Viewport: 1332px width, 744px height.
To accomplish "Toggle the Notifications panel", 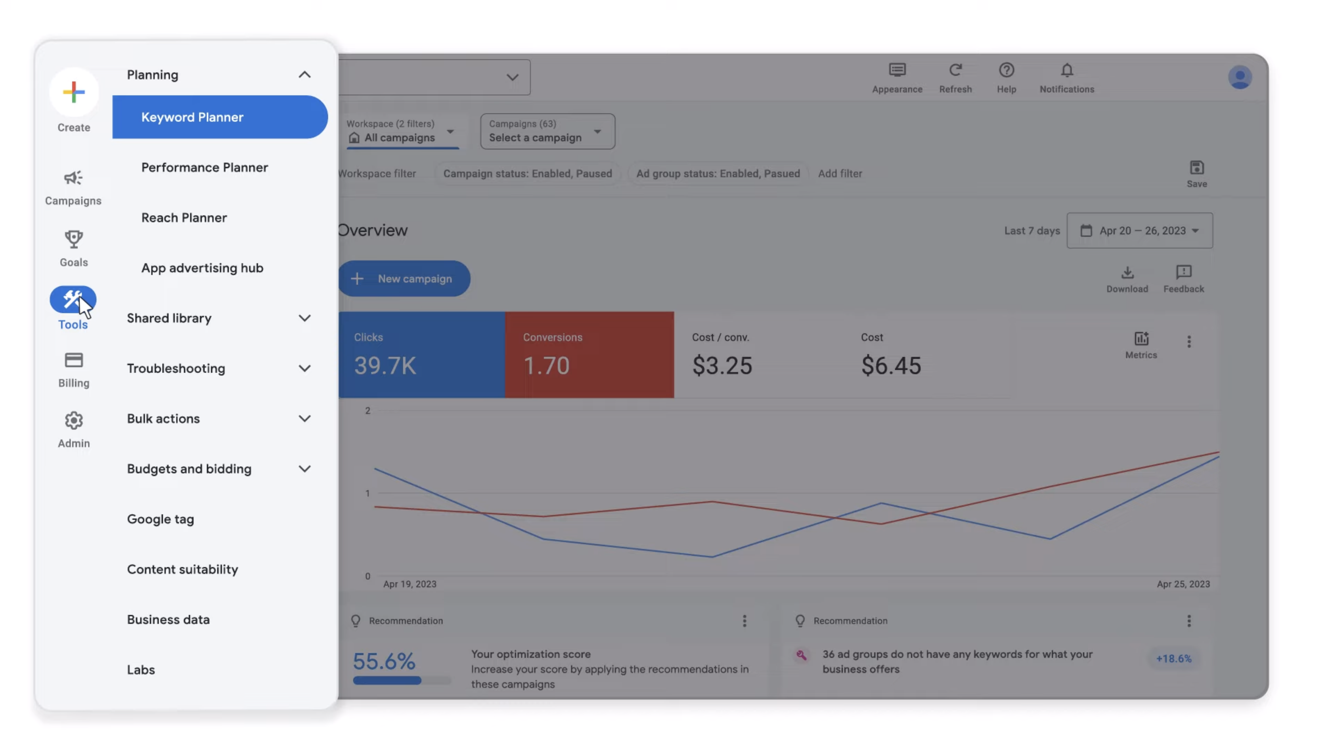I will 1067,77.
